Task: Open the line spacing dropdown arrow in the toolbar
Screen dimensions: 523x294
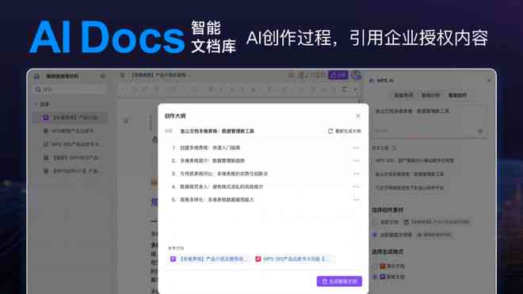Action: click(x=356, y=89)
